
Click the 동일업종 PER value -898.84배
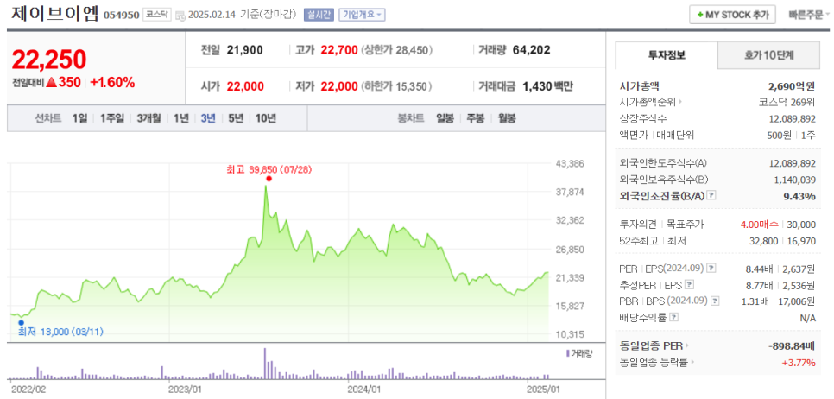[792, 345]
